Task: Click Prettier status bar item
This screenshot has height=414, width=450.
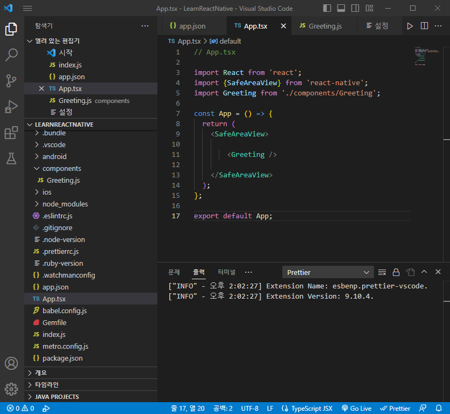Action: click(395, 408)
